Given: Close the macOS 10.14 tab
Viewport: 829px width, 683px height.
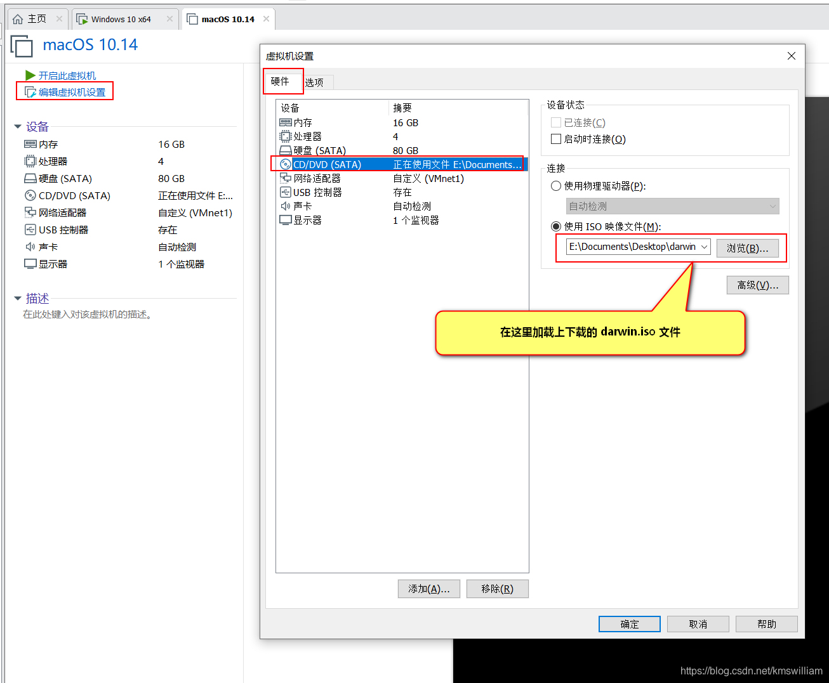Looking at the screenshot, I should click(266, 19).
